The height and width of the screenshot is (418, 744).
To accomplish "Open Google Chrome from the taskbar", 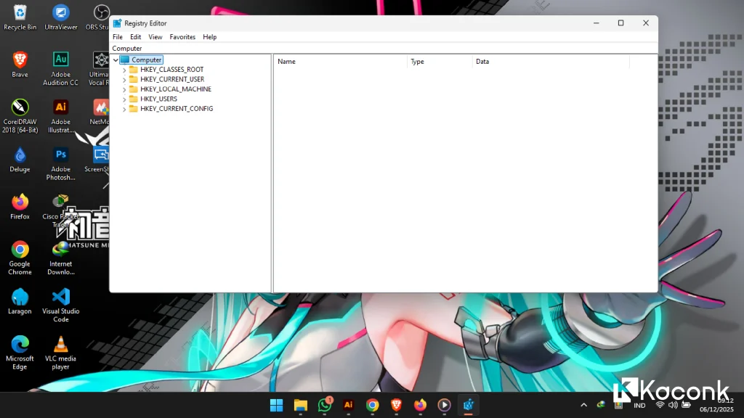I will tap(373, 405).
